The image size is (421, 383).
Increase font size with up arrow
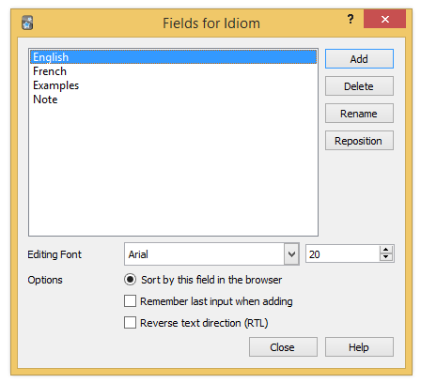386,250
